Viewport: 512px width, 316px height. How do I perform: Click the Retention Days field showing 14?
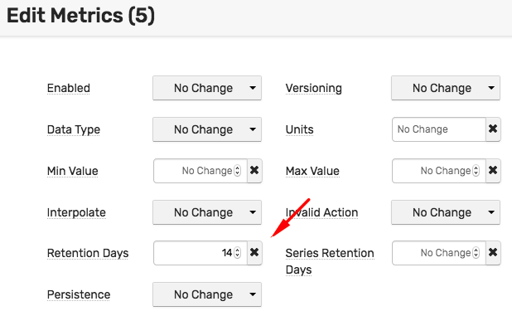coord(200,253)
